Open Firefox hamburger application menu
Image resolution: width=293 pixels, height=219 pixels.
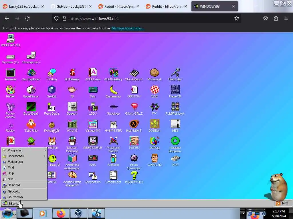pos(286,18)
